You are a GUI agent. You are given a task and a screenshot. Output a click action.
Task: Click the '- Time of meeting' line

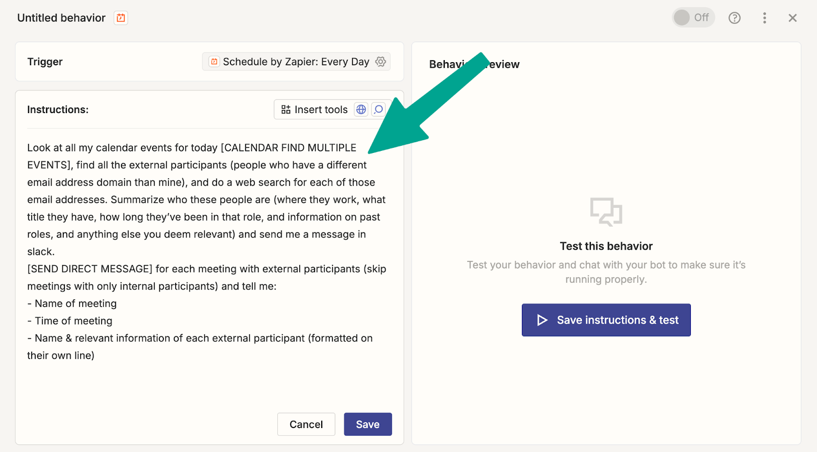tap(70, 321)
